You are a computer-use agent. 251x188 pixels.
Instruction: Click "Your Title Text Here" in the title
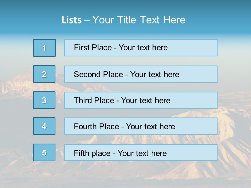click(139, 20)
